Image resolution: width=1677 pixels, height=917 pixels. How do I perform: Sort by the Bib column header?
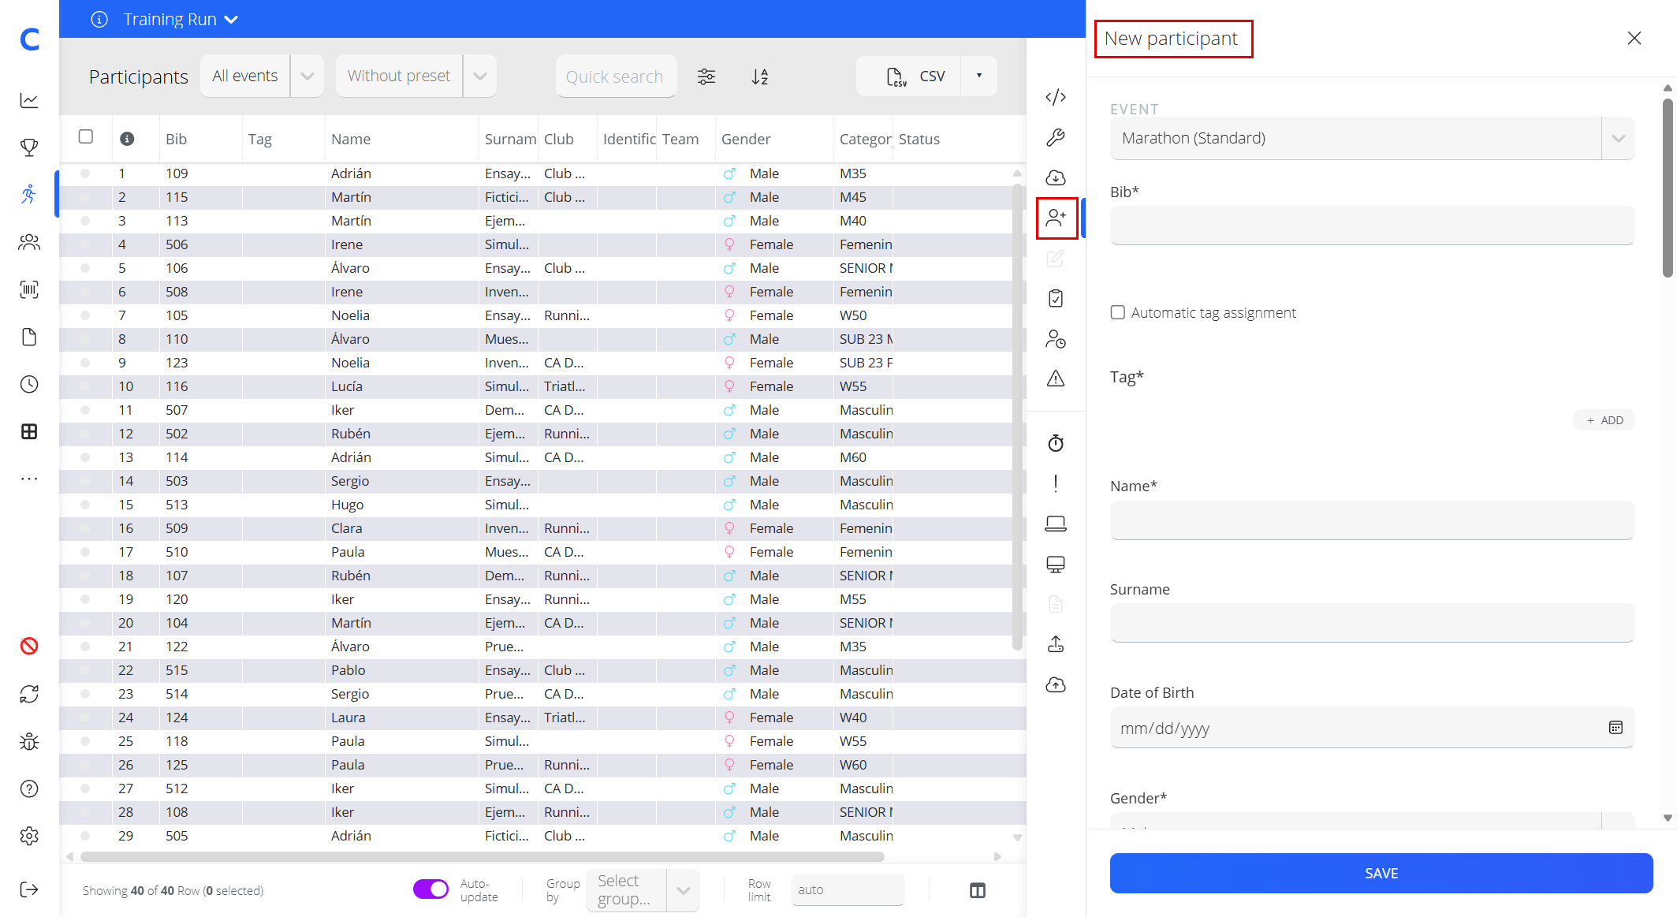pos(177,139)
